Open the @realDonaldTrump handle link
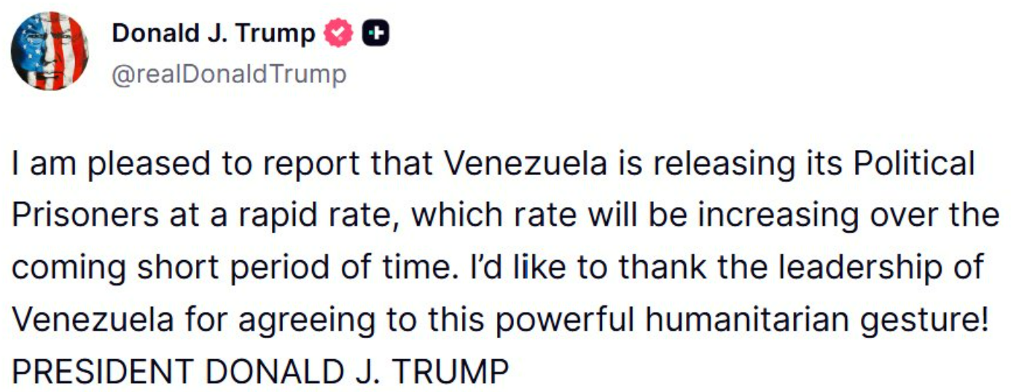1011x392 pixels. (x=229, y=74)
